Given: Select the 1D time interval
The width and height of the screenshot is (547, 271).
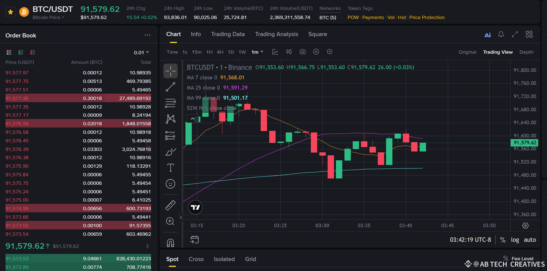Looking at the screenshot, I should coord(231,52).
